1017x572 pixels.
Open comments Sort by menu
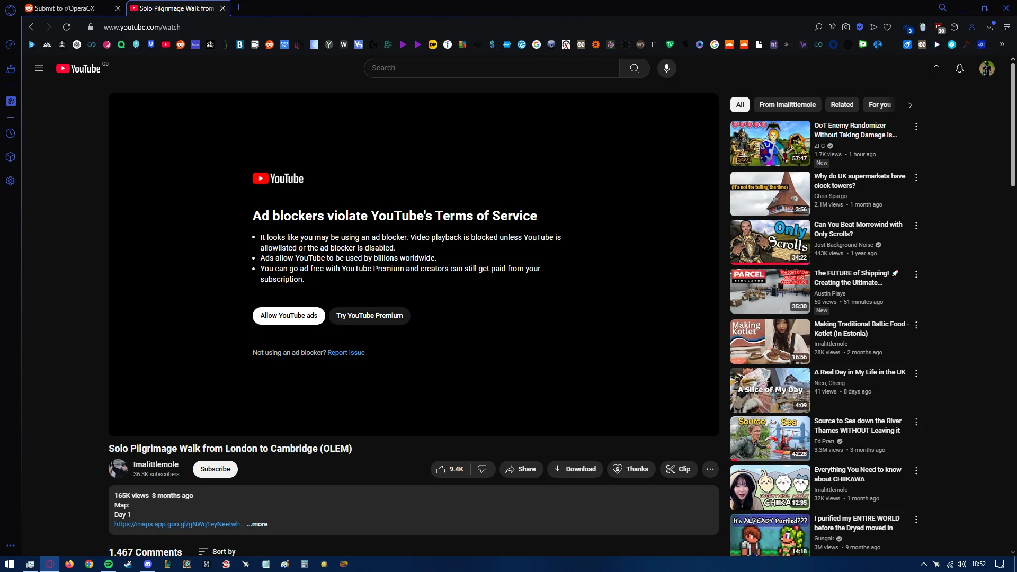click(217, 552)
